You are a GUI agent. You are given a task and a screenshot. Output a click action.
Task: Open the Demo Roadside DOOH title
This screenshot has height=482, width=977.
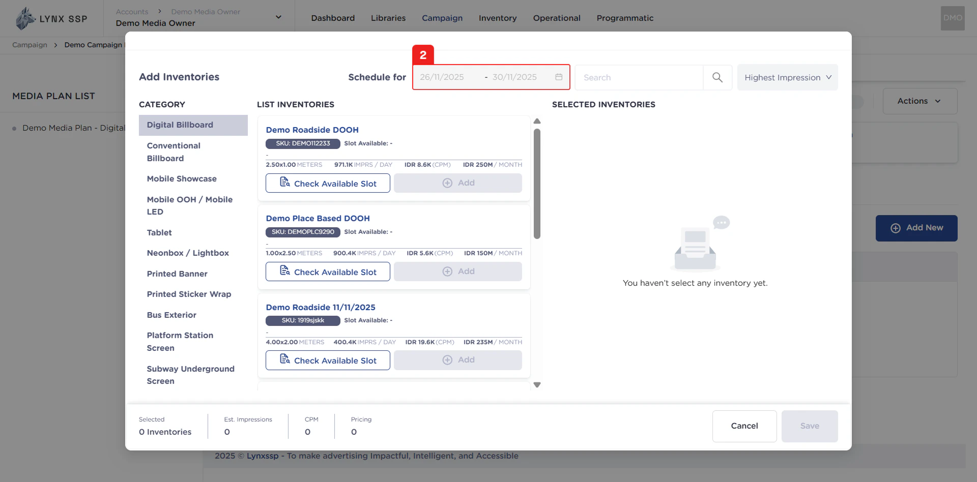(x=312, y=130)
